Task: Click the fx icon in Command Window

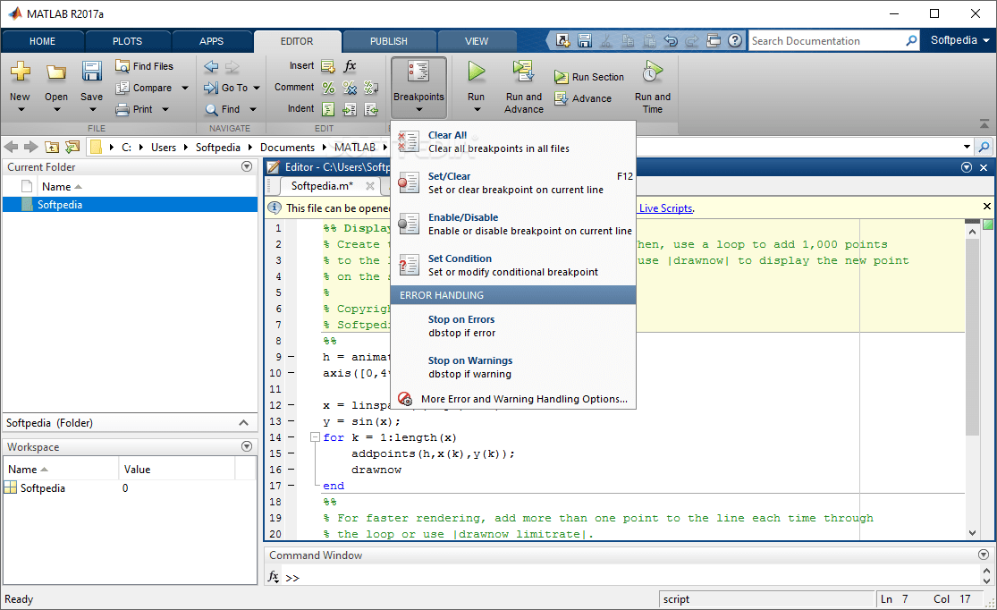Action: click(274, 576)
